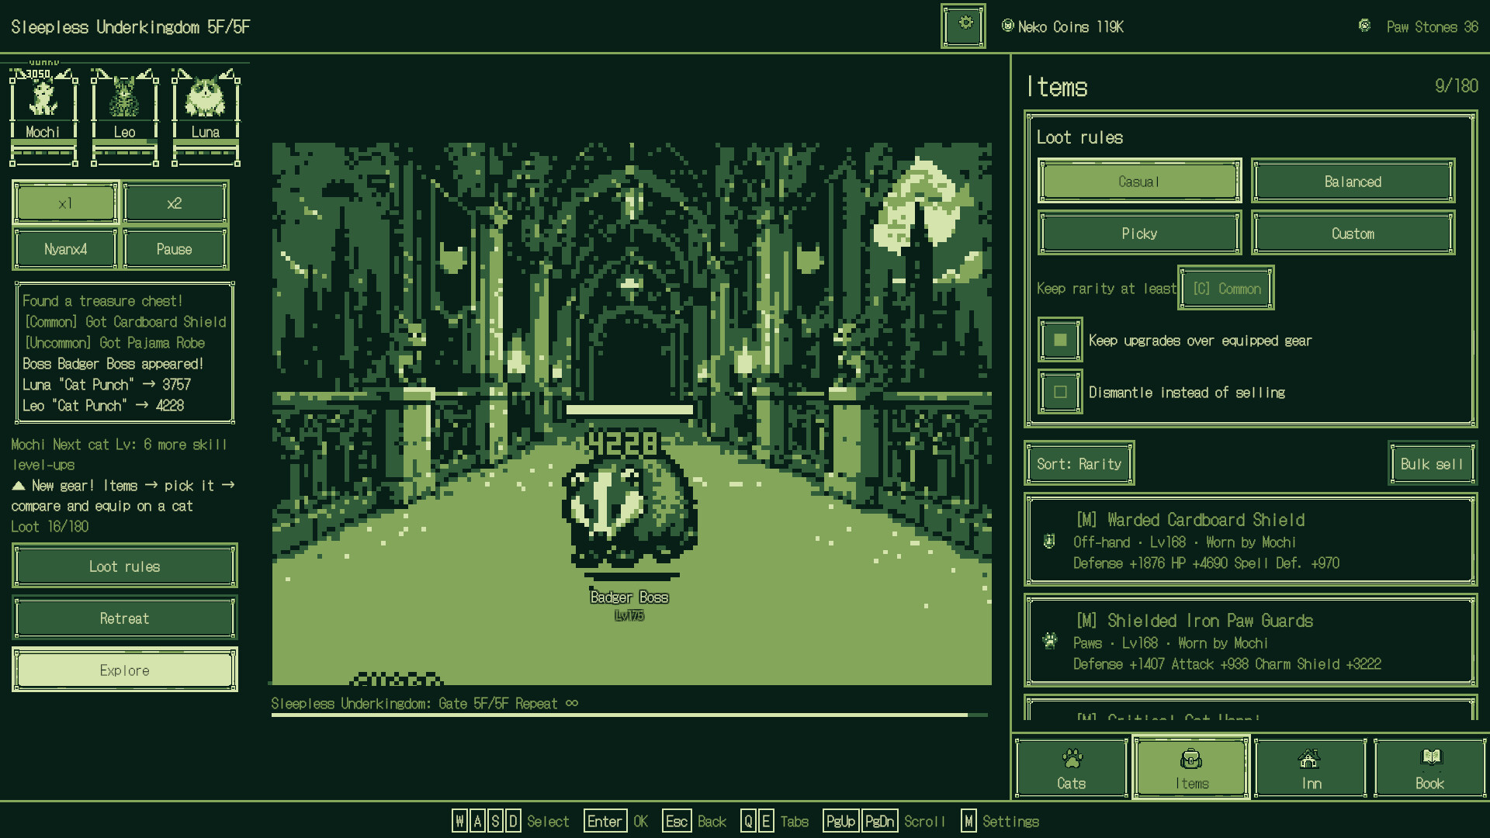Select Mochi's cat portrait

point(43,116)
